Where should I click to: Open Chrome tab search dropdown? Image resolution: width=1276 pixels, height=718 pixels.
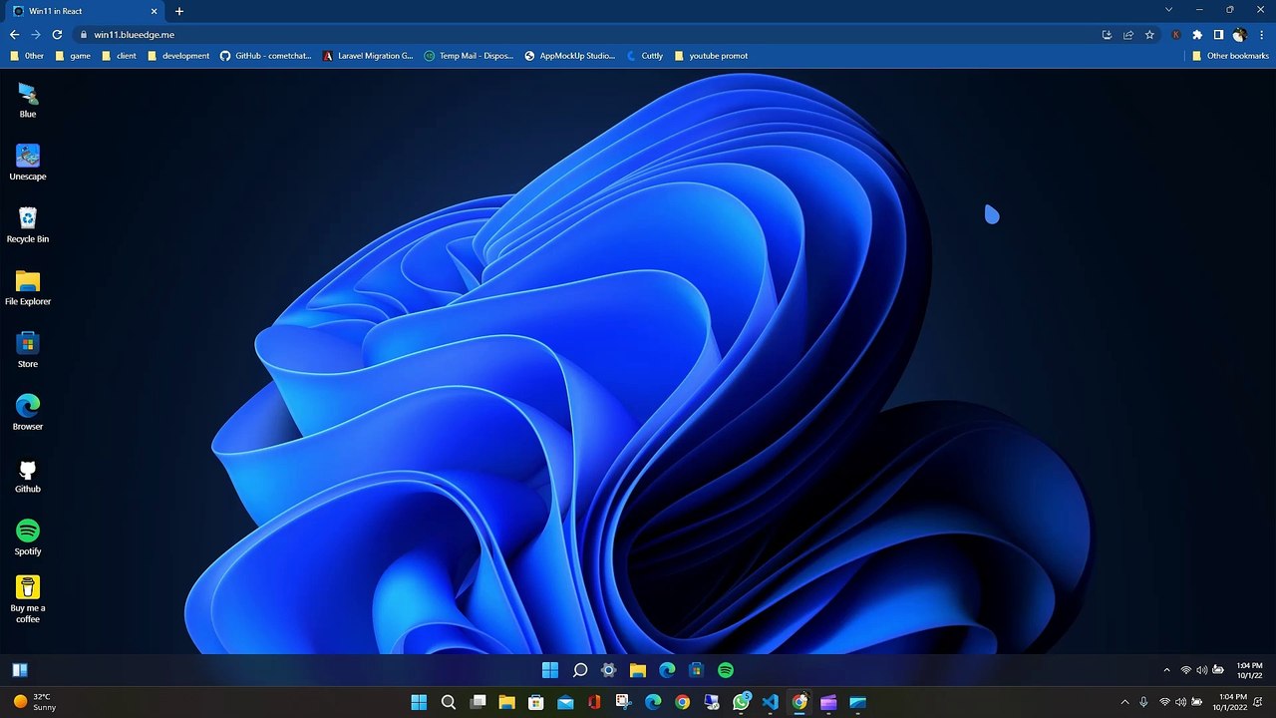click(1168, 10)
